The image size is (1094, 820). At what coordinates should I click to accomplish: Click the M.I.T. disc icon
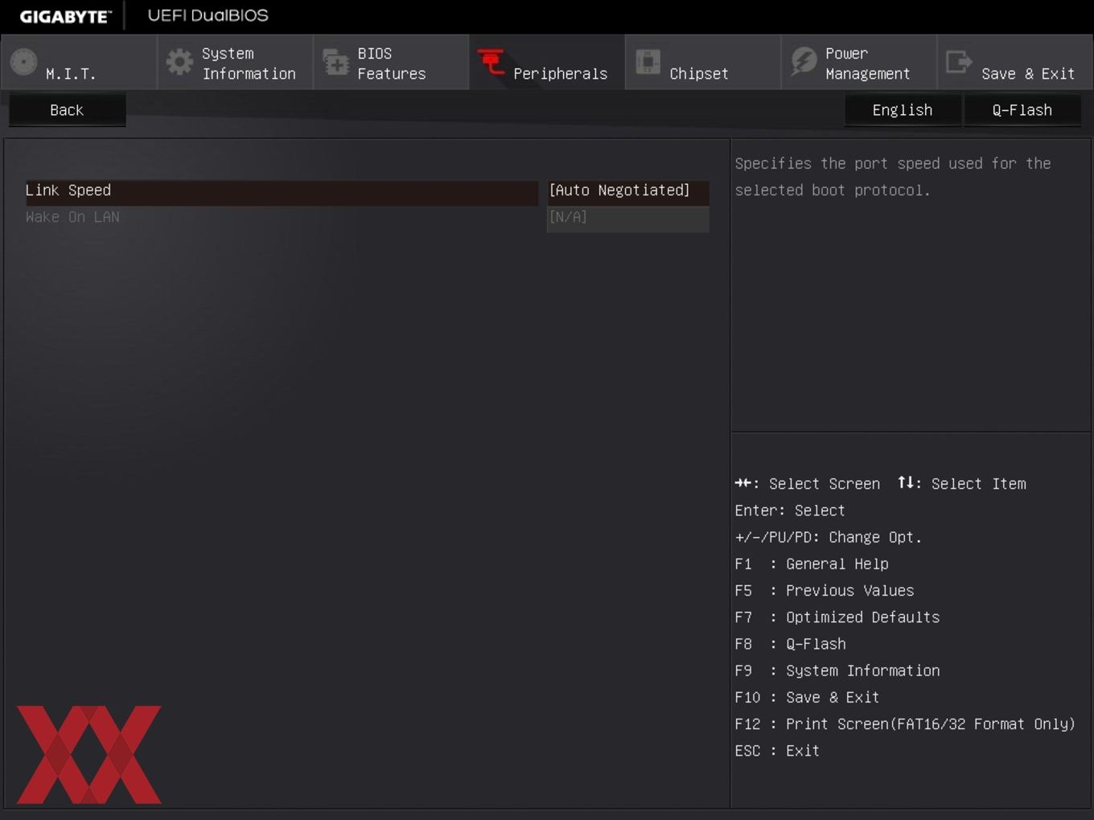click(x=24, y=62)
